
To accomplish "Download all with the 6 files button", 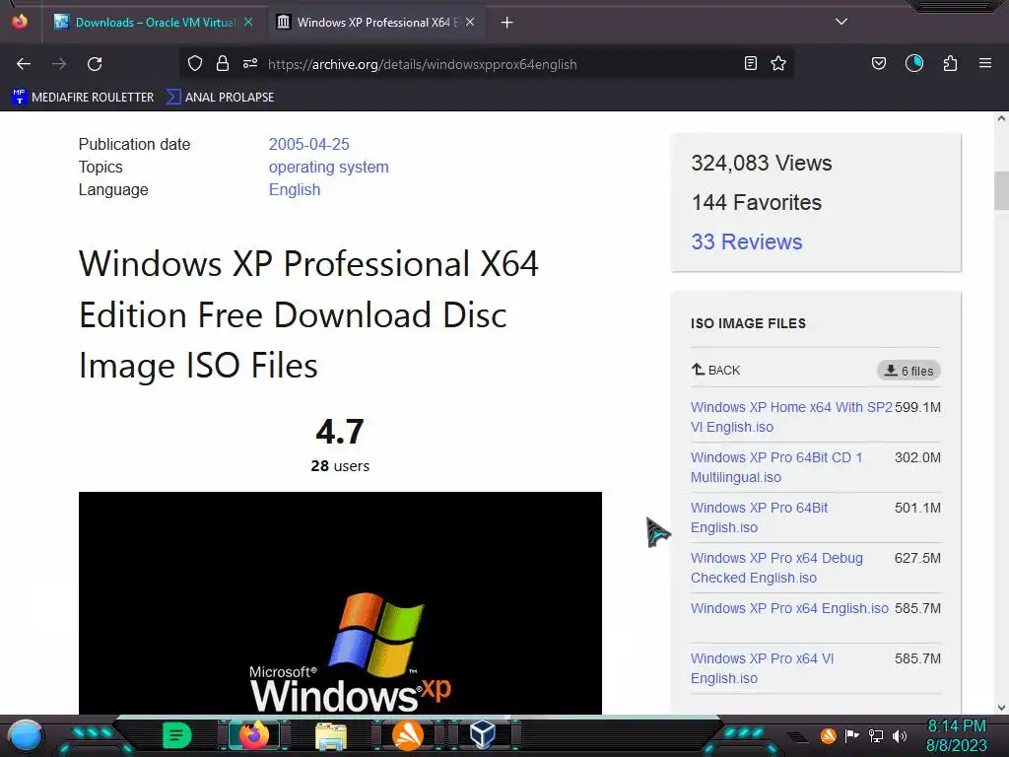I will (908, 371).
